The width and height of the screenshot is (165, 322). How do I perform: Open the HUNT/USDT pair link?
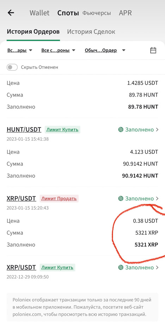tap(24, 129)
